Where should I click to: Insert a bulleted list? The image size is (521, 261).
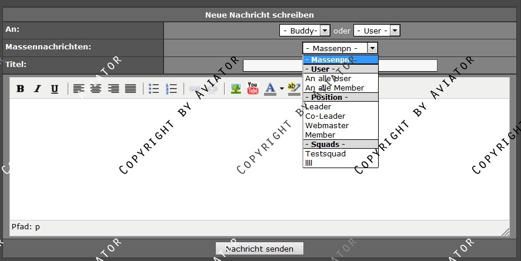154,89
